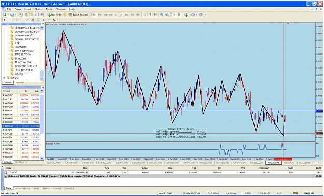Switch to Journal terminal tab
324x196 pixels.
pos(68,188)
